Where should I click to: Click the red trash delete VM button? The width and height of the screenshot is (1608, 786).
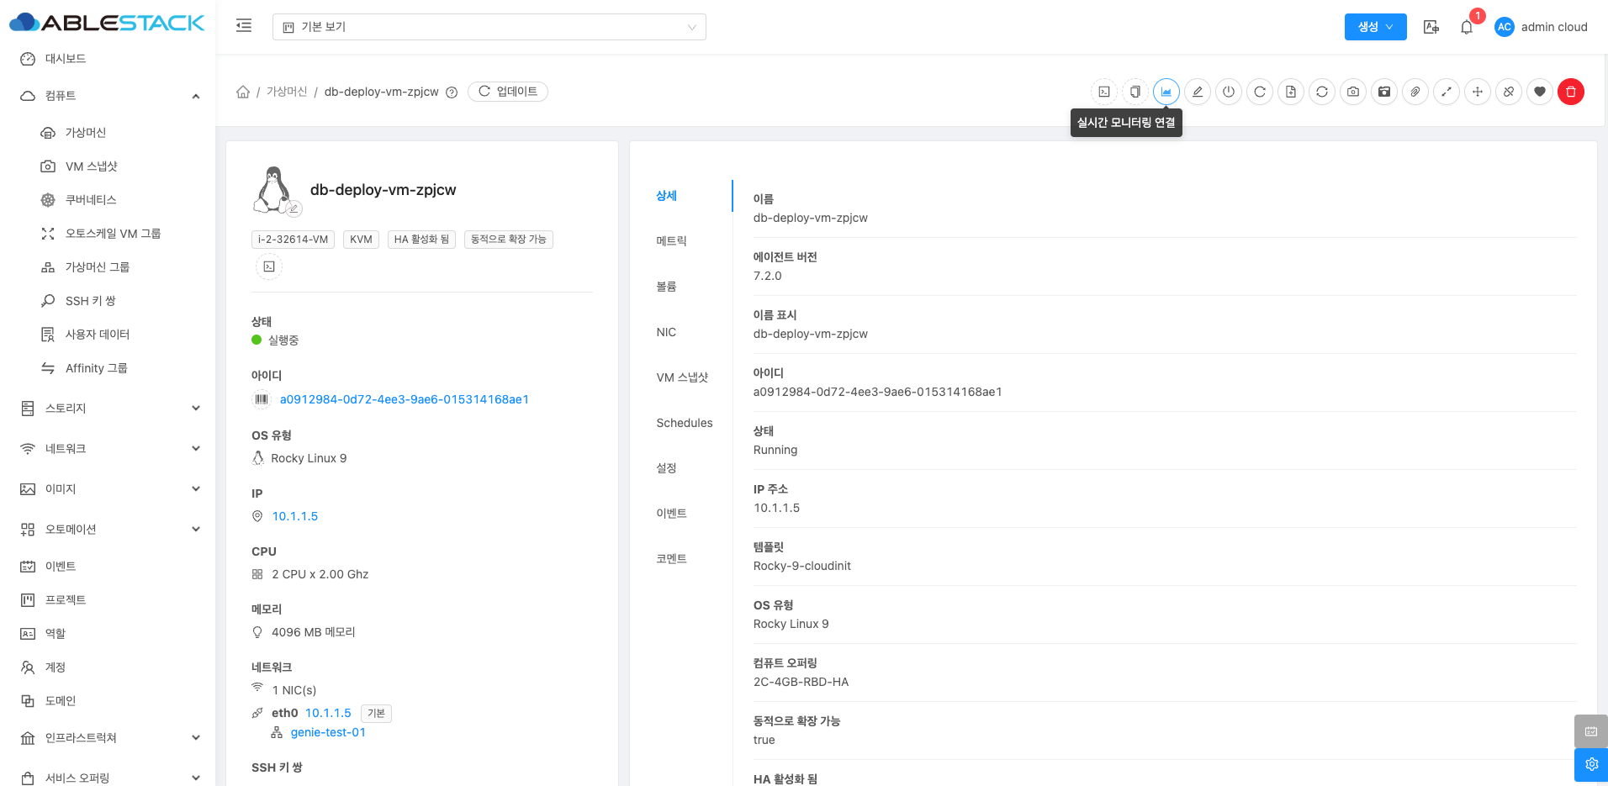1571,92
